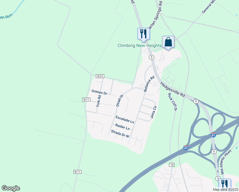Click the 9/21 road shield
This screenshot has height=192, width=239.
click(100, 76)
